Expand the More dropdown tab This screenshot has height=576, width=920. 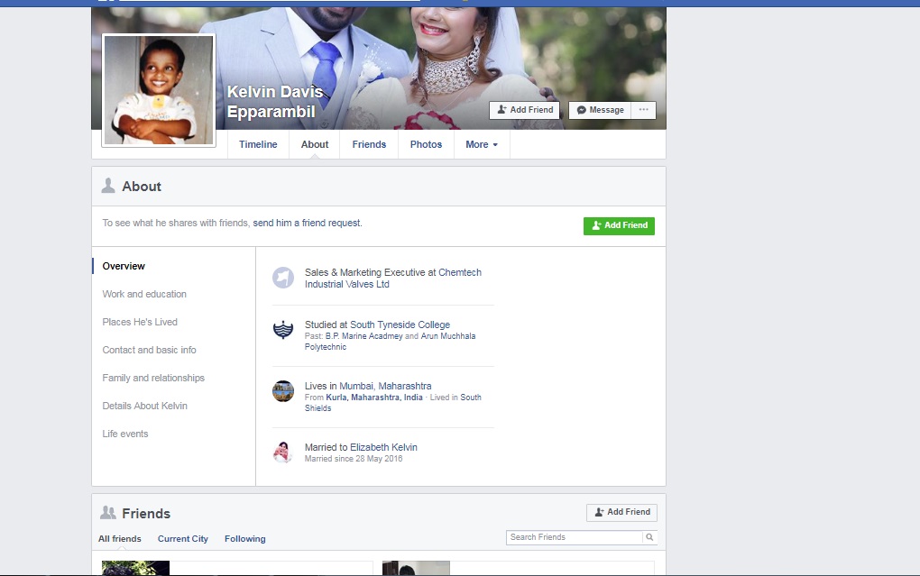click(481, 144)
